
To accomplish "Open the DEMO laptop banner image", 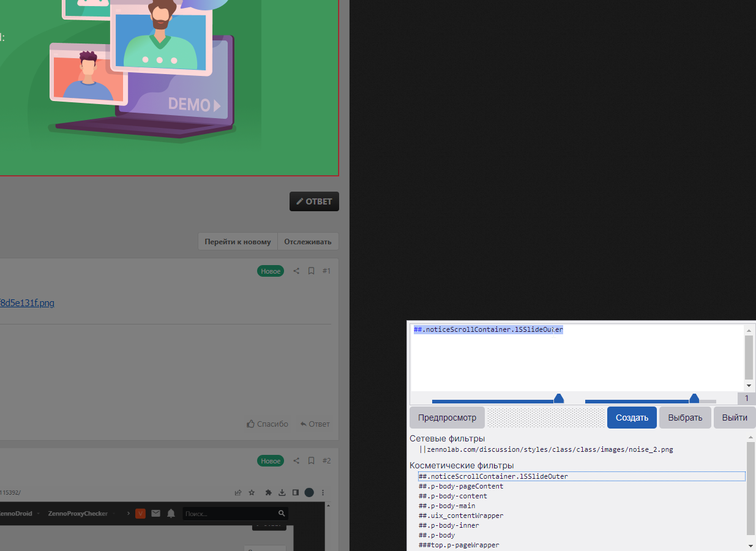I will pyautogui.click(x=169, y=88).
